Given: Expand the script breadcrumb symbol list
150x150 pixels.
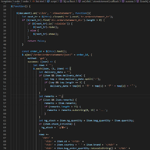Looking at the screenshot, I should 54,1.
